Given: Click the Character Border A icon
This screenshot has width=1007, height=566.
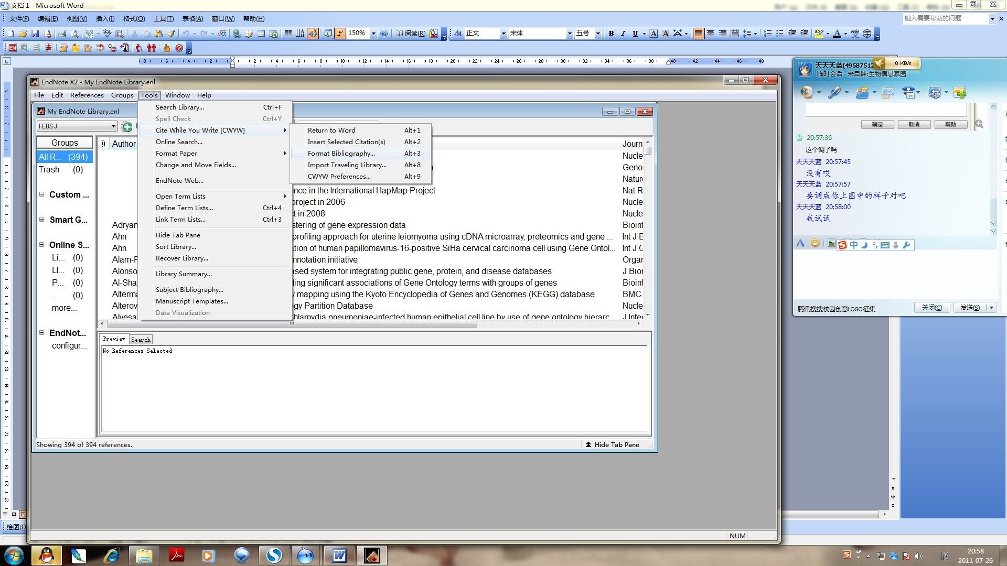Looking at the screenshot, I should (x=654, y=34).
